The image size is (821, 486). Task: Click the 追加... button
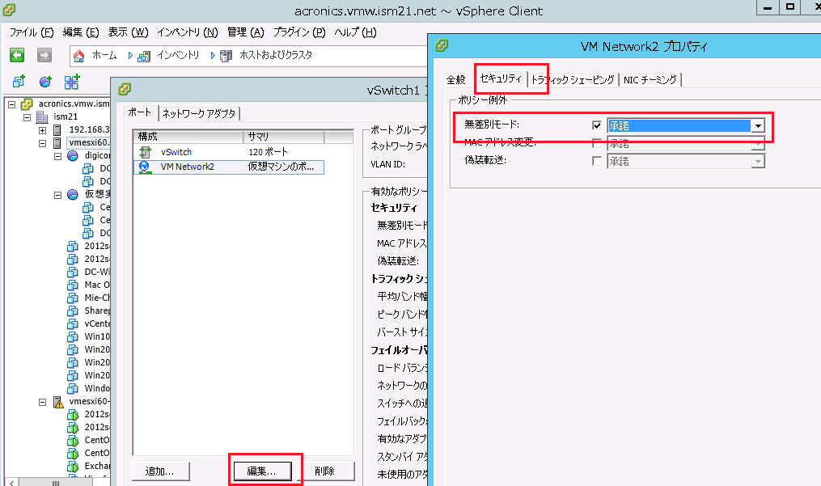point(160,471)
